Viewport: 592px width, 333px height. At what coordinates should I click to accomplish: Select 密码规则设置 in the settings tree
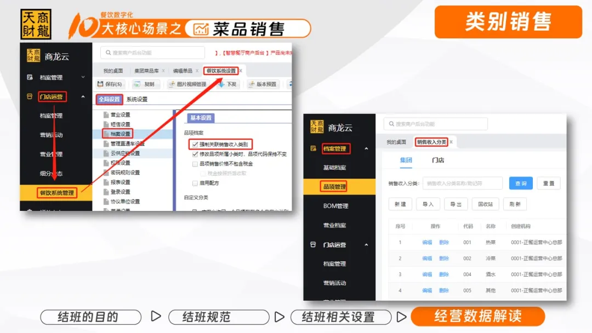click(125, 173)
